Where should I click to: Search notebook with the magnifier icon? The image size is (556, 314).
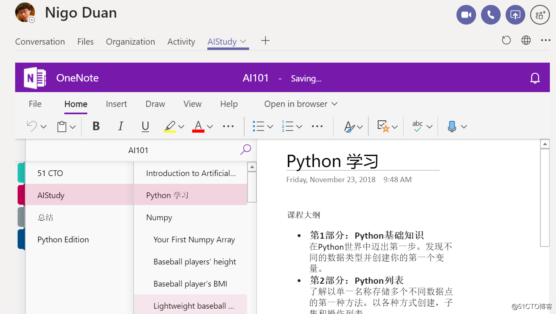point(245,150)
